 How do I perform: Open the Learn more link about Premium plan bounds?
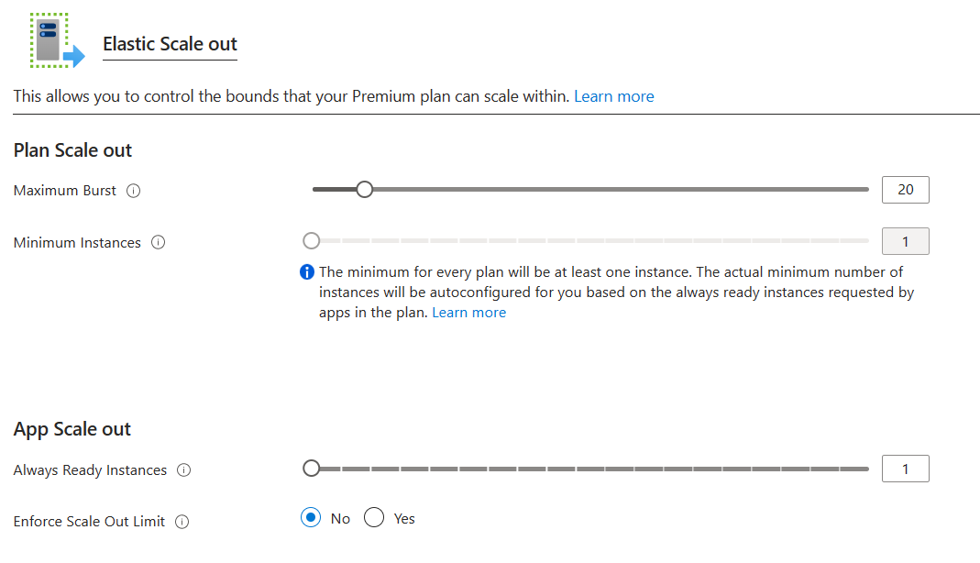coord(613,96)
